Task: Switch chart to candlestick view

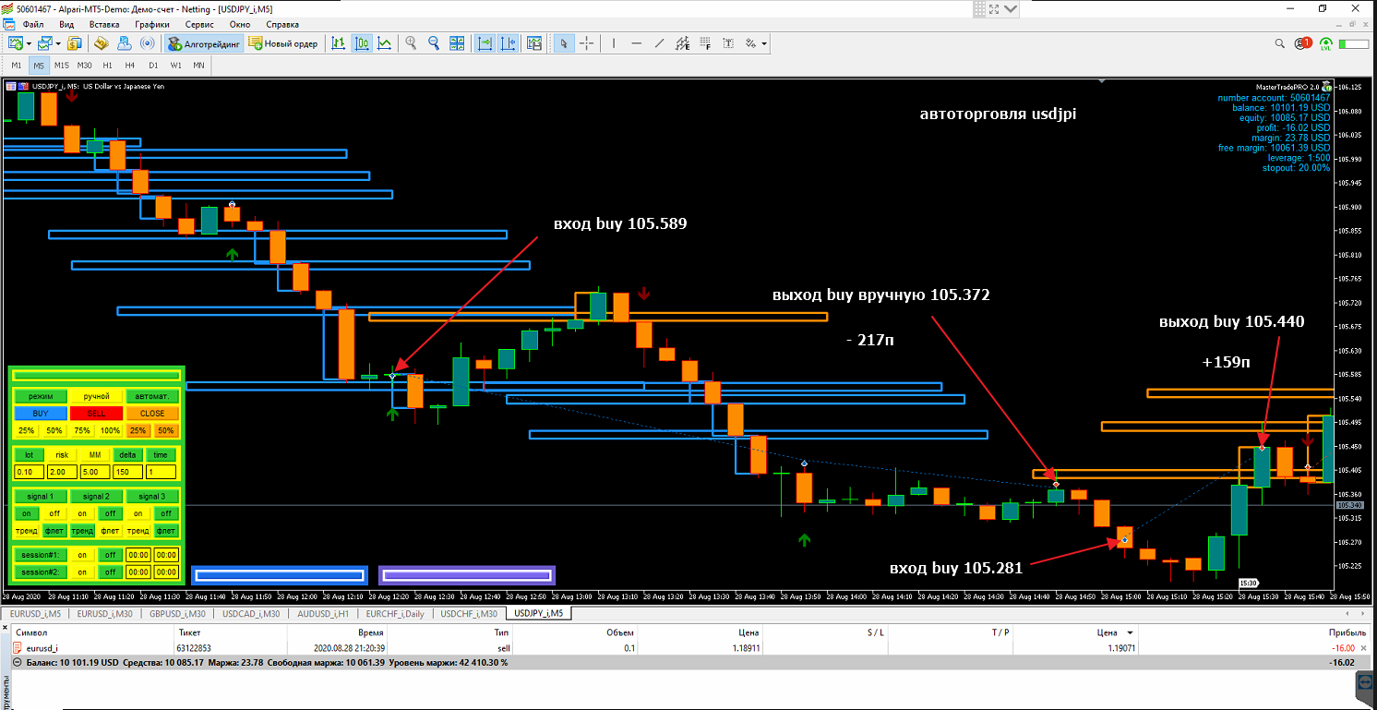Action: [362, 43]
